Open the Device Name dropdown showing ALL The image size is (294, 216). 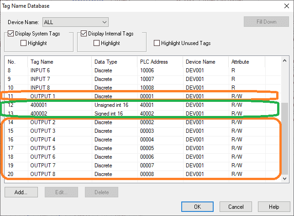[75, 22]
